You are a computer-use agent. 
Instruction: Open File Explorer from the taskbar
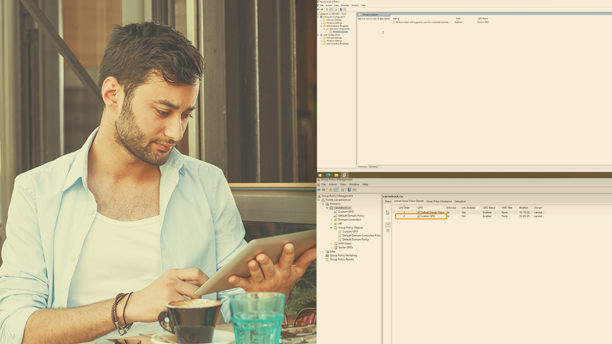[x=337, y=175]
